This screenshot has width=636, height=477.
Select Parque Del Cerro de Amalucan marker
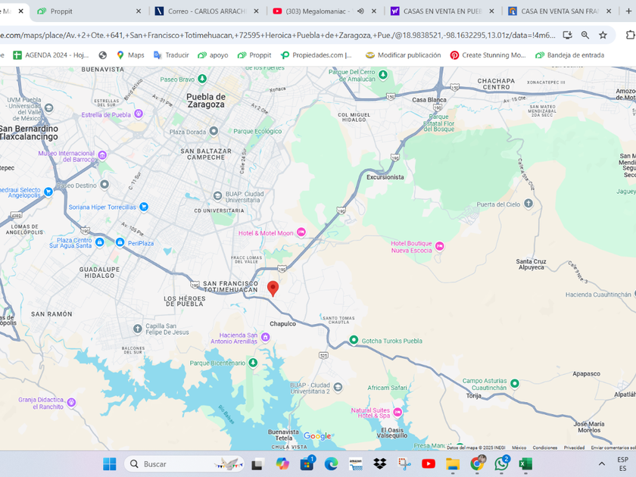[382, 75]
